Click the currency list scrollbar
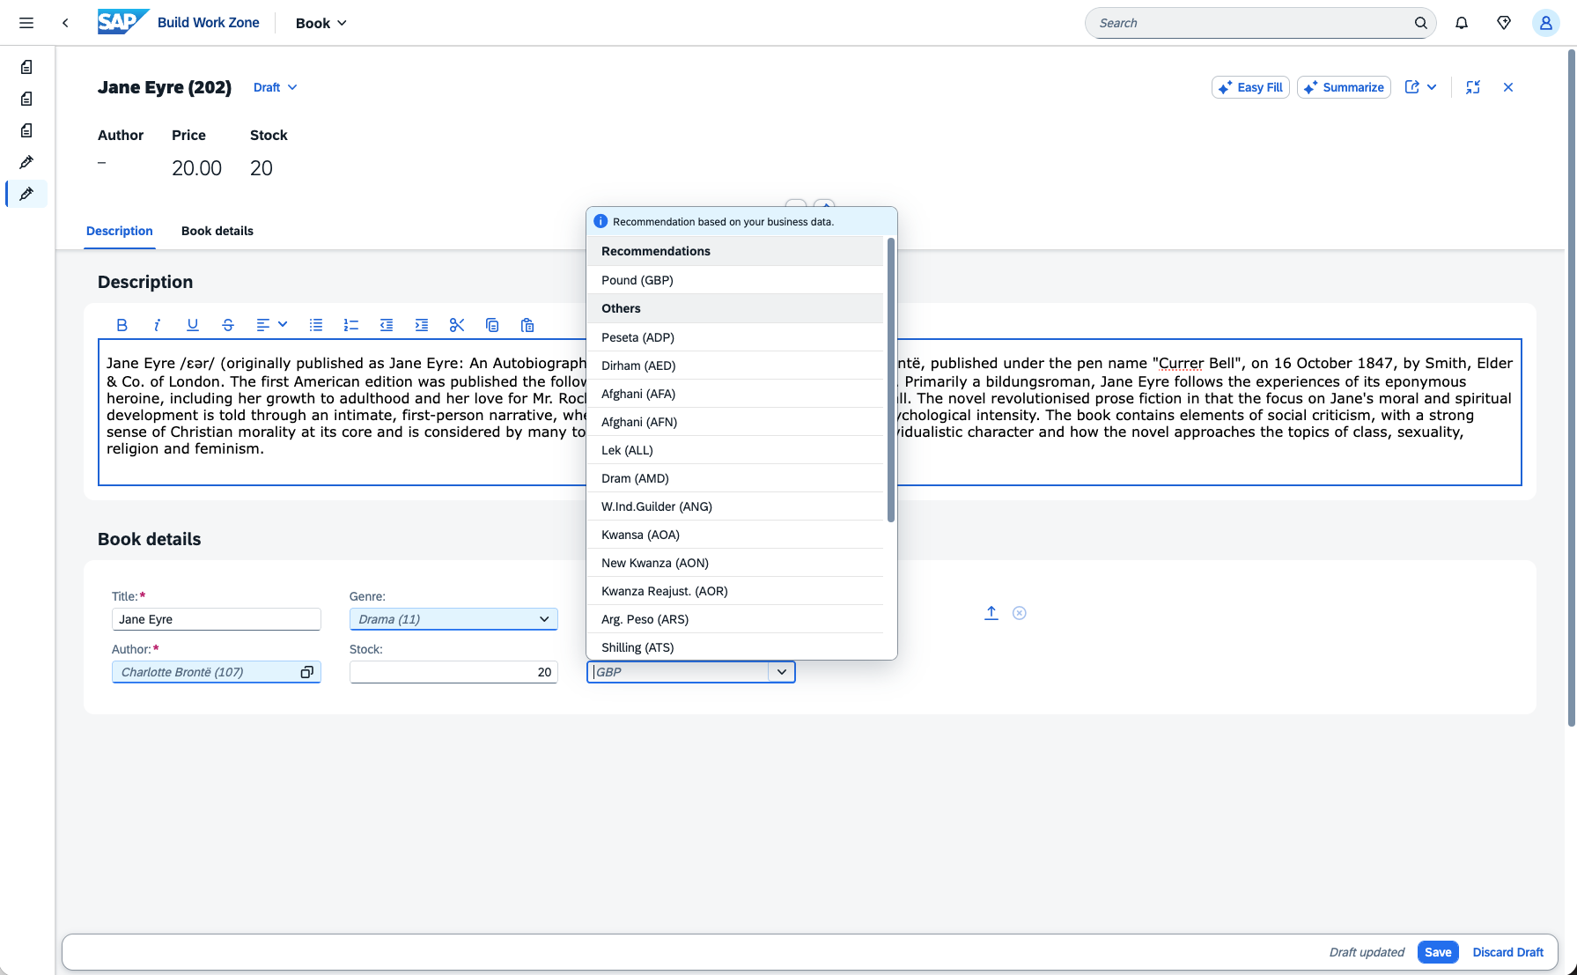Screen dimensions: 1577x975 point(891,380)
